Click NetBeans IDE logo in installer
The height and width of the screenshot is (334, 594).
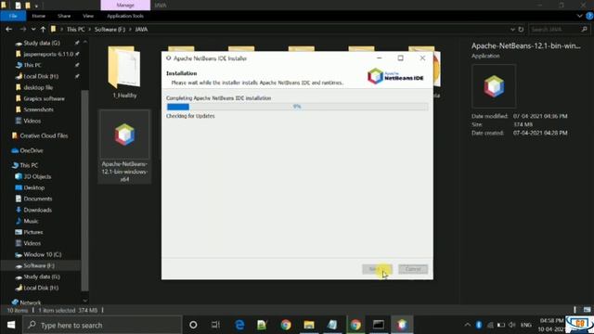point(395,76)
